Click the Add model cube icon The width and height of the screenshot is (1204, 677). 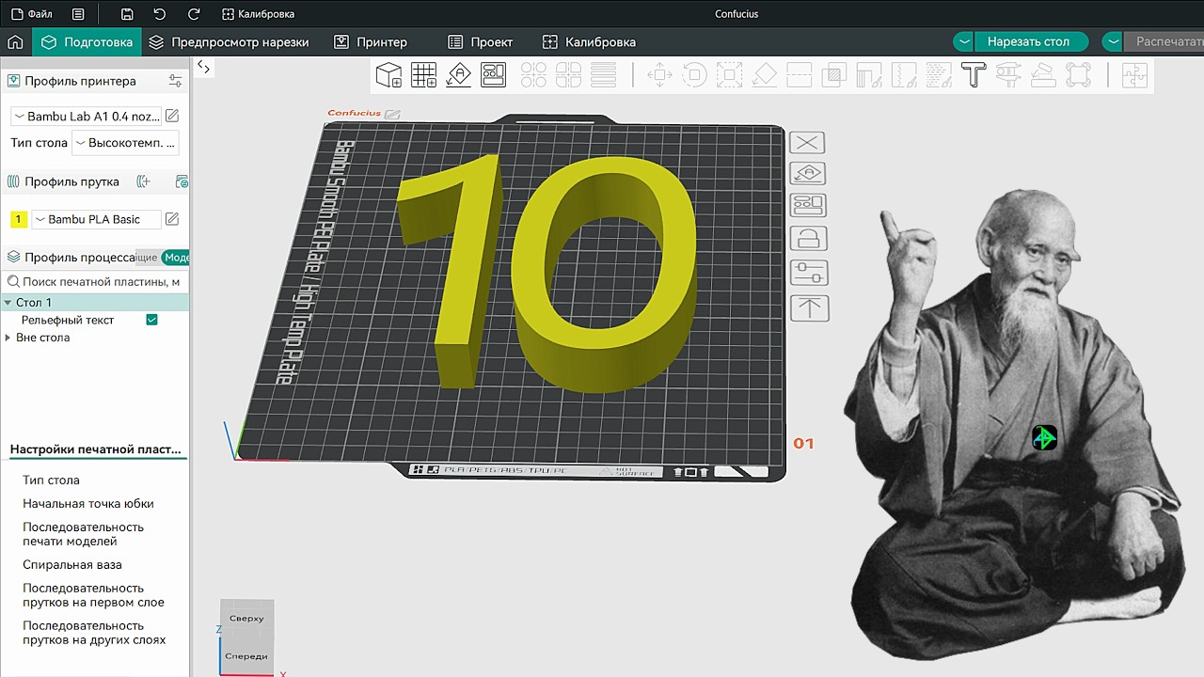tap(388, 75)
